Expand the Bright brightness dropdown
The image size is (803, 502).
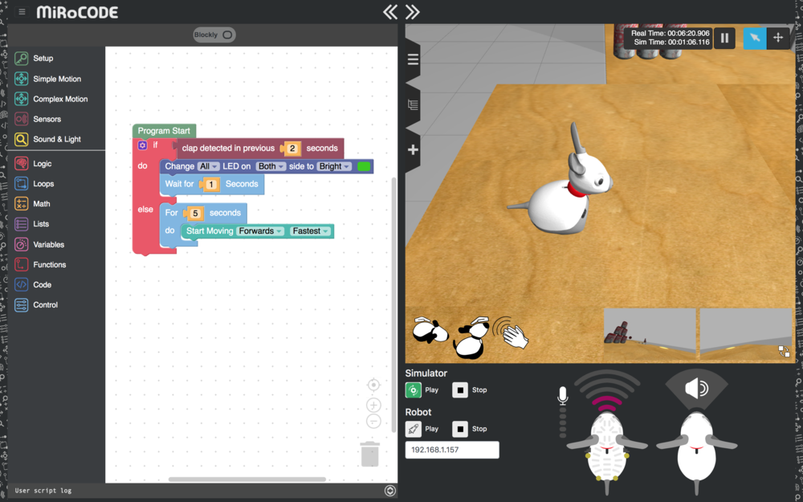pyautogui.click(x=334, y=166)
